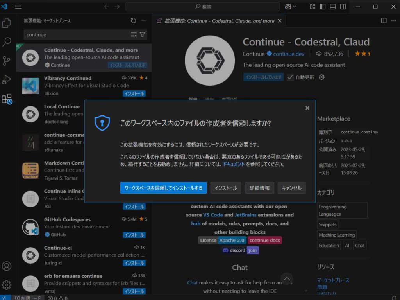Viewport: 400px width, 300px height.
Task: Open the Run and Debug view
Action: (x=6, y=80)
